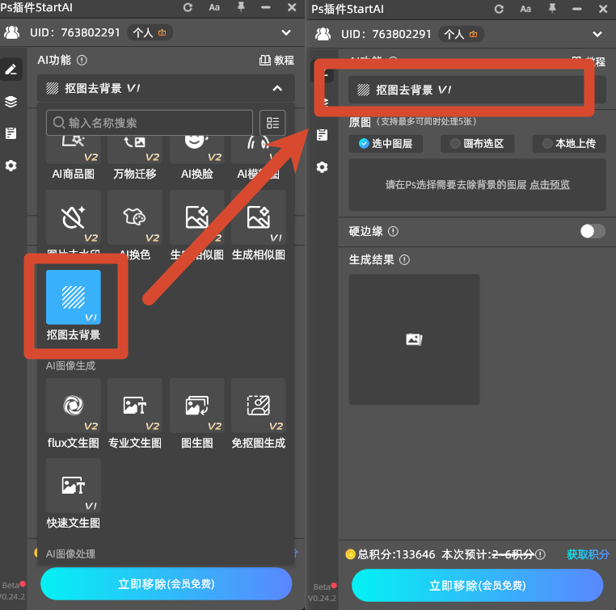
Task: Click Aa font size icon in left panel
Action: 214,7
